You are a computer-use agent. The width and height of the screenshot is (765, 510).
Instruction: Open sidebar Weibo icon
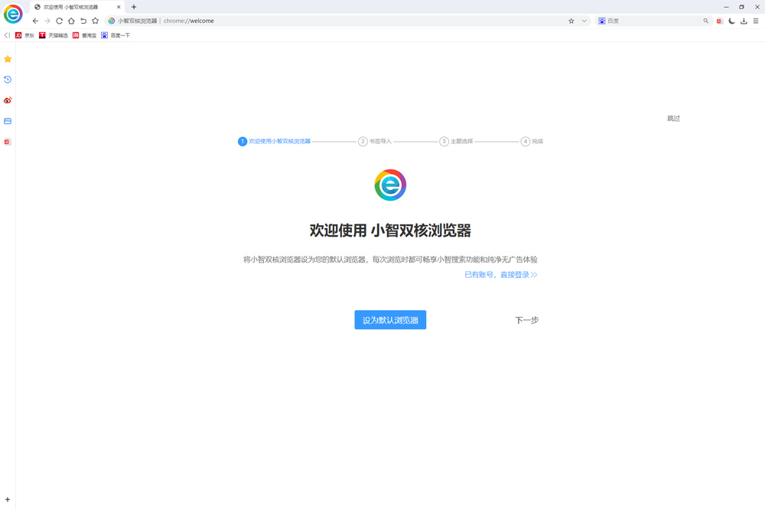pos(8,100)
